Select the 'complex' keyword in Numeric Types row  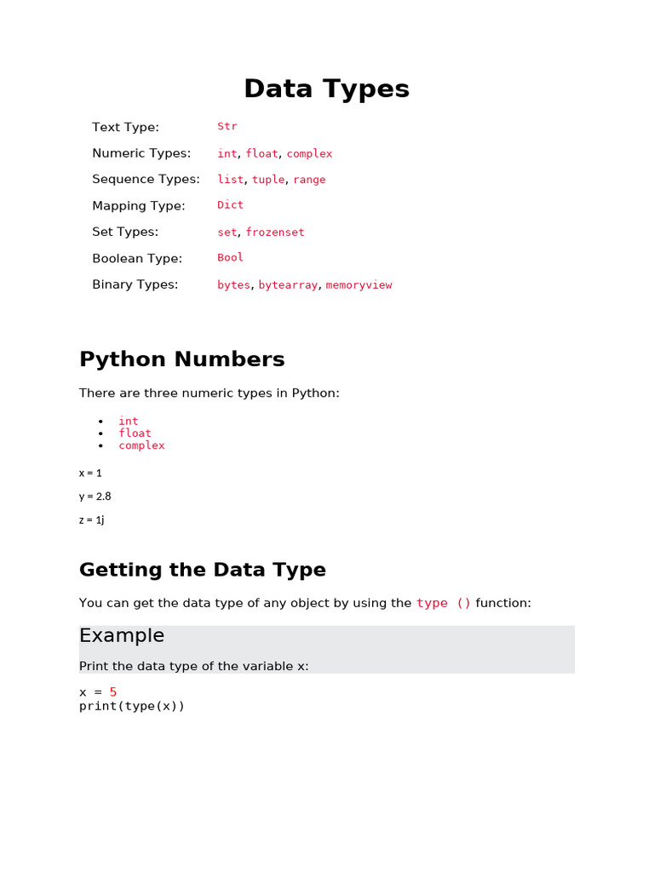pyautogui.click(x=309, y=153)
